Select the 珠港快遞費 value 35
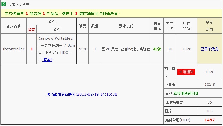Viewport: 223px width, 126px height. 210,102
